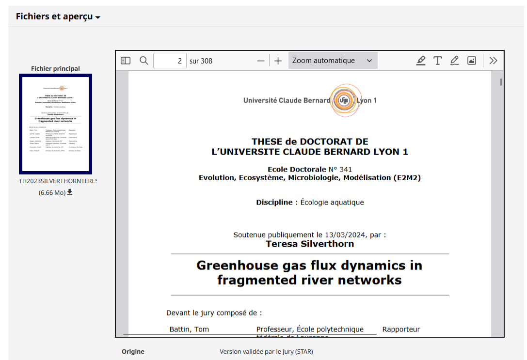Click the 'Discipline : Écologie aquatique' line

point(310,203)
